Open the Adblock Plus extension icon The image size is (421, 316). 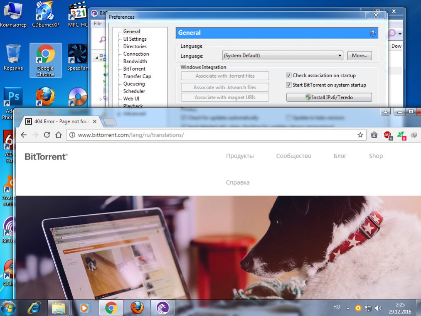tap(388, 135)
